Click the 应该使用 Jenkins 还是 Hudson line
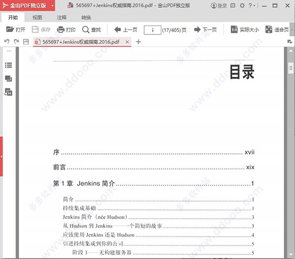 click(x=158, y=235)
